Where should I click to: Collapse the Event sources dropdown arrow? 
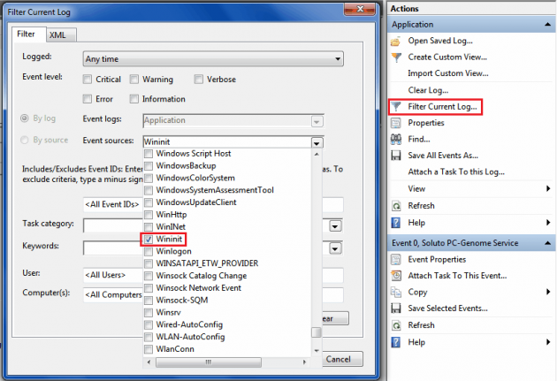317,141
